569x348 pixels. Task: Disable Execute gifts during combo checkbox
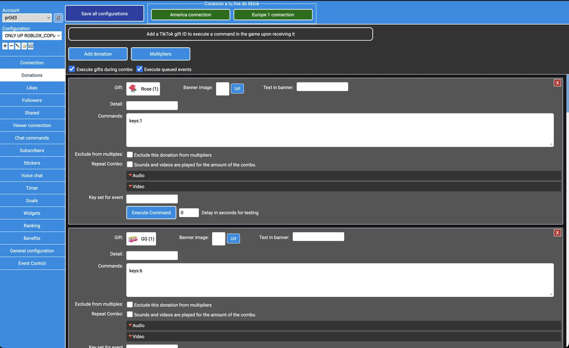72,69
